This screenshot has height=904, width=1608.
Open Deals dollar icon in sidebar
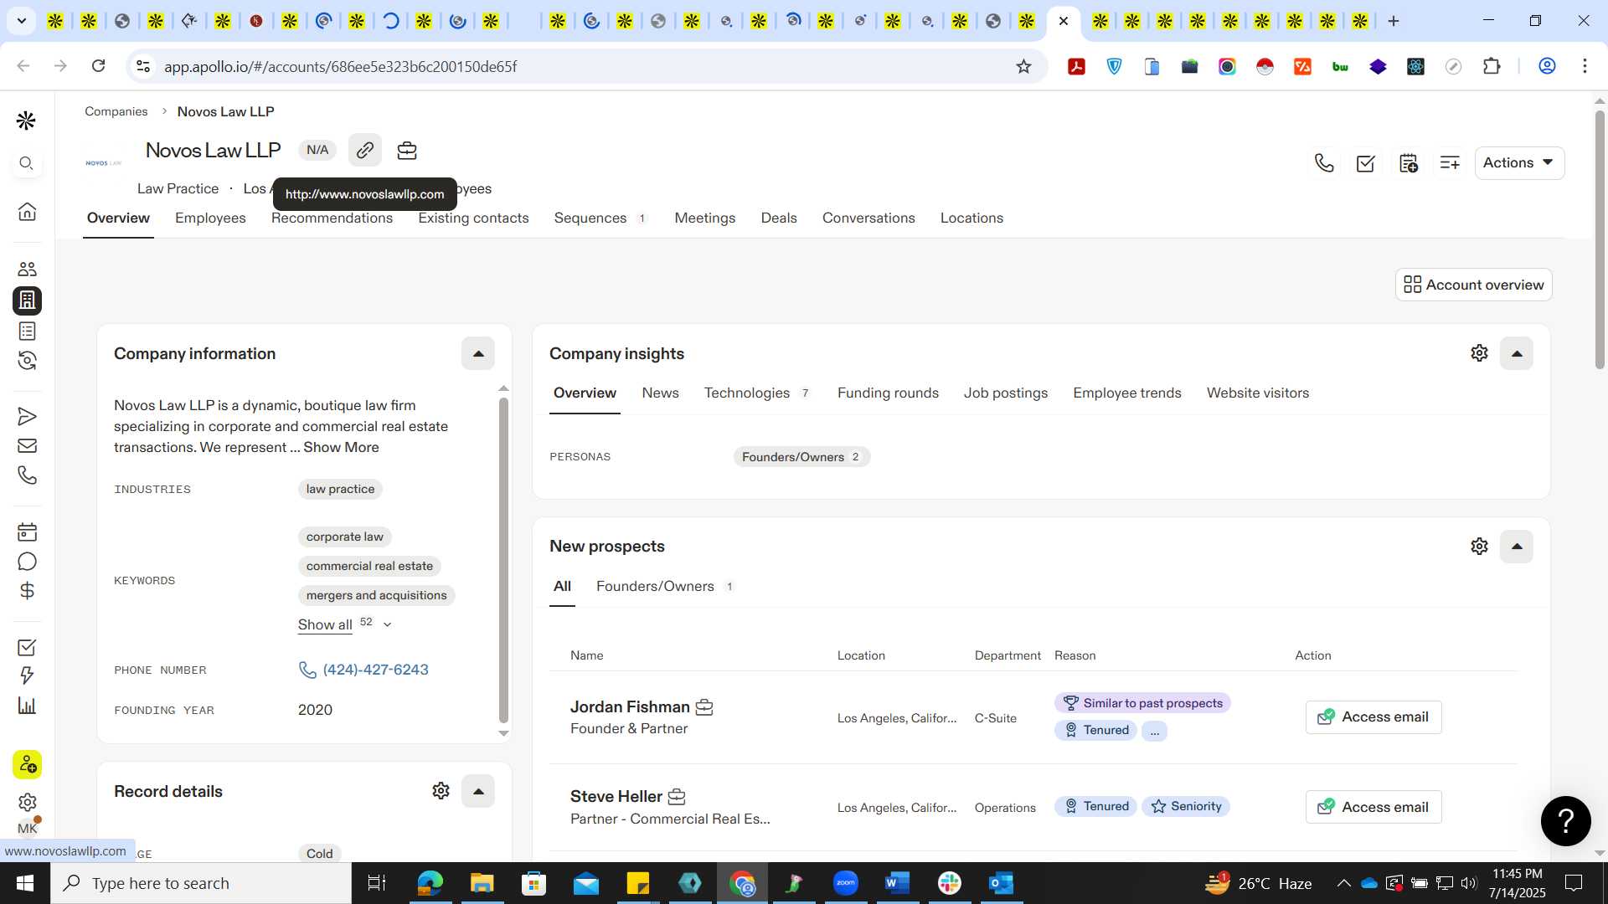click(x=27, y=590)
